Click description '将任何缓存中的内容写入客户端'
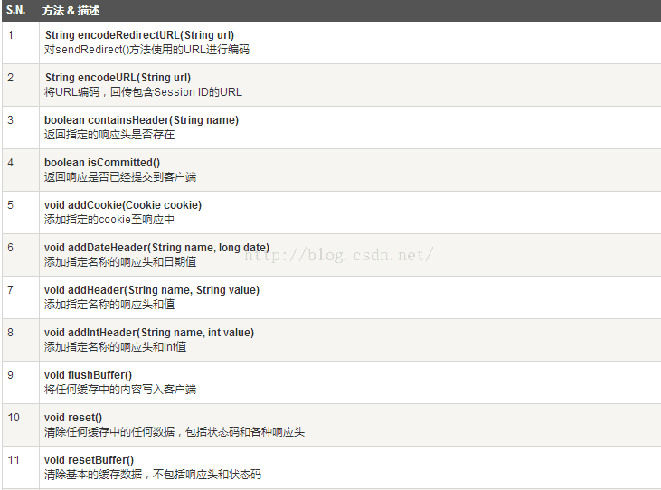 coord(120,390)
